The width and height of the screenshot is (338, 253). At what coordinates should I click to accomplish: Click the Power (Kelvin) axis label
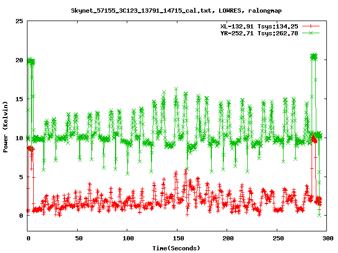pos(5,127)
